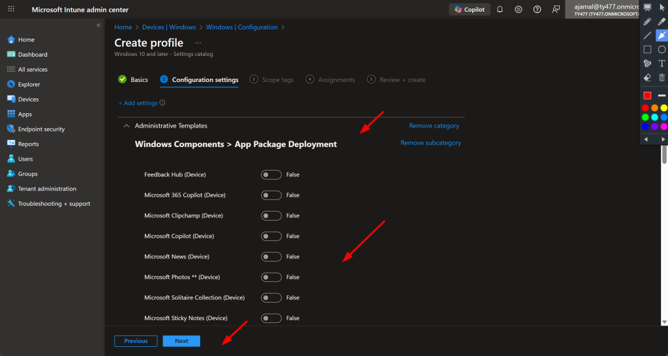Select the text tool in annotation toolbar
668x356 pixels.
661,63
